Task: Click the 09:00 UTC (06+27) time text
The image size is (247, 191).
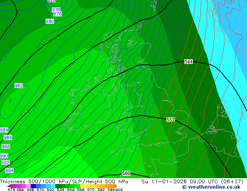Action: click(217, 182)
